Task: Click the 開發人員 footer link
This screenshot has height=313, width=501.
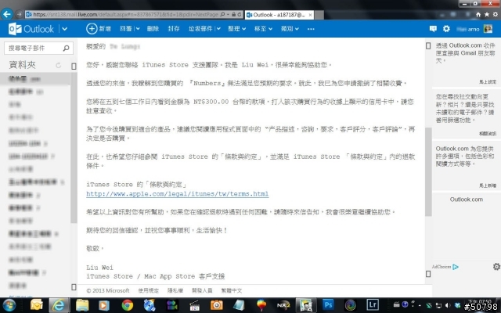Action: [x=202, y=290]
